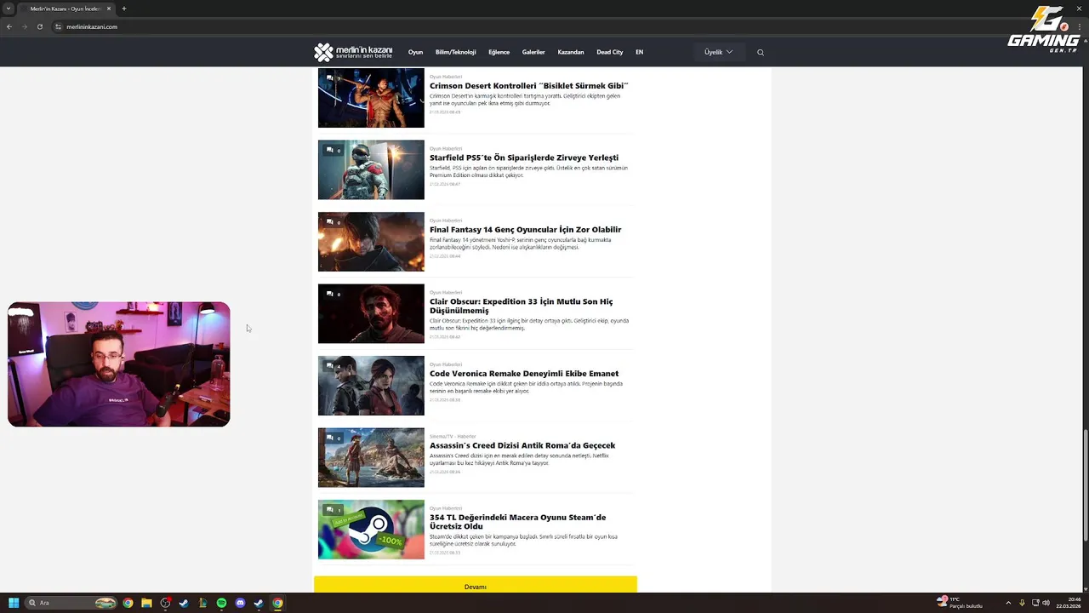Select the Merlin'in Kazanı browser tab

tap(66, 9)
